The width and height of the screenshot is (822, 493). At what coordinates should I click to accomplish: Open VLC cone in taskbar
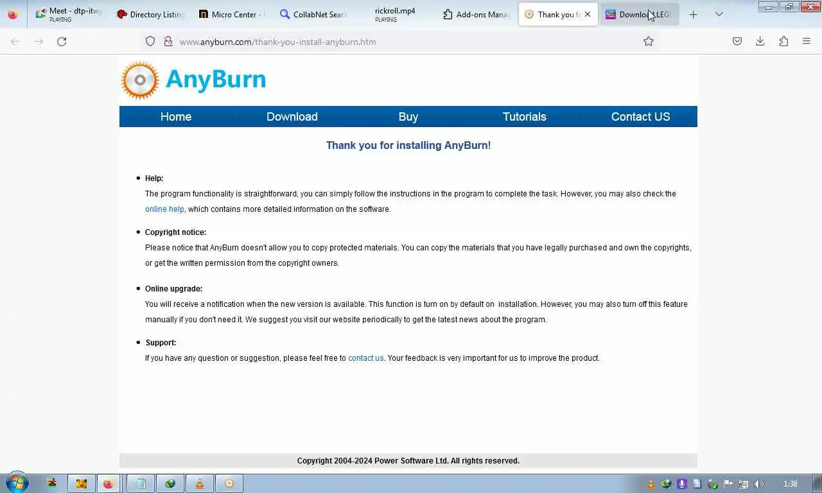click(x=200, y=483)
